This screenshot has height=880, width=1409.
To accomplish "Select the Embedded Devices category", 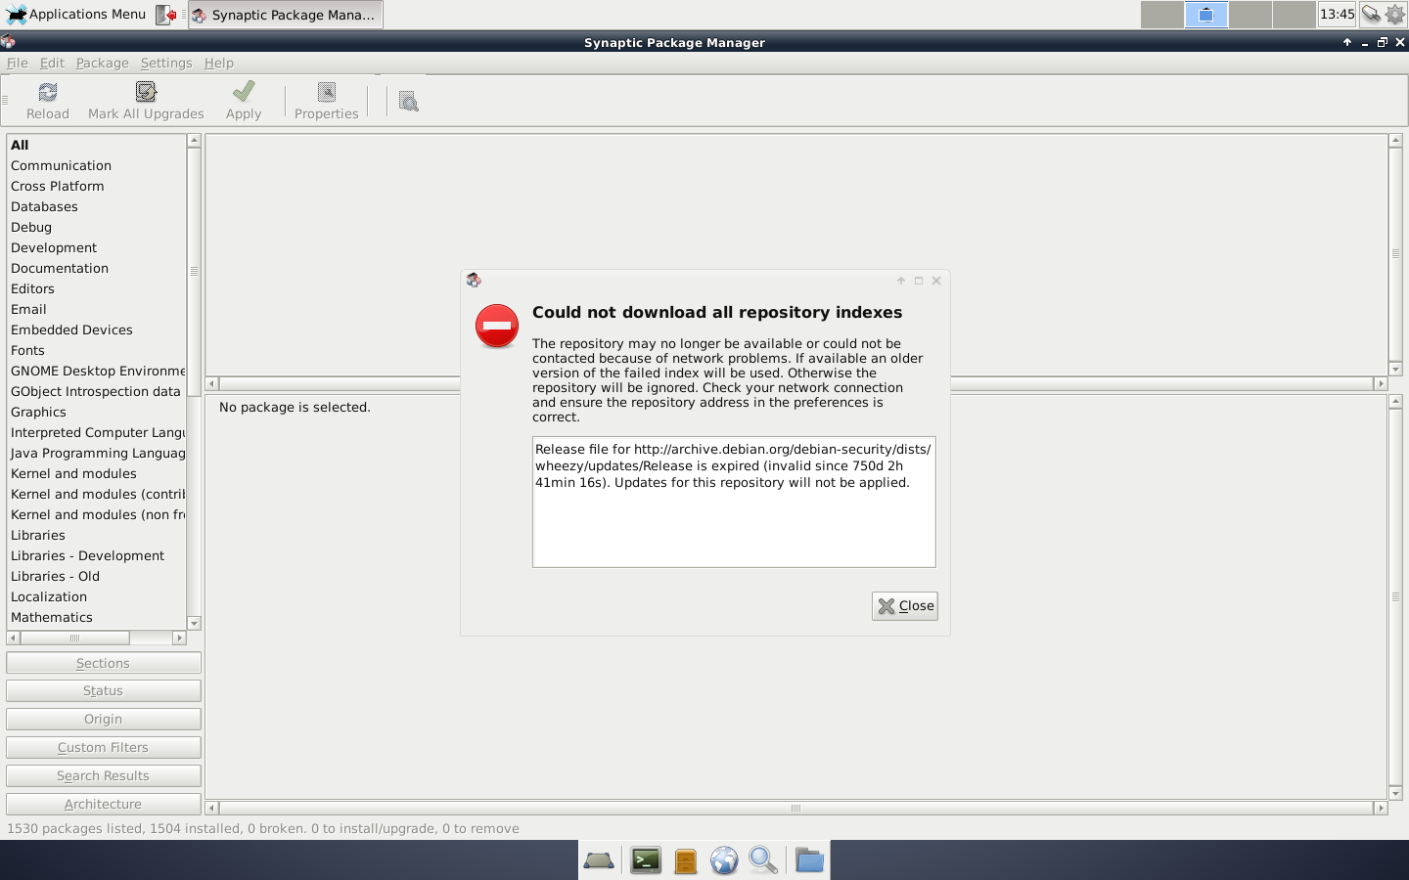I will [x=96, y=330].
